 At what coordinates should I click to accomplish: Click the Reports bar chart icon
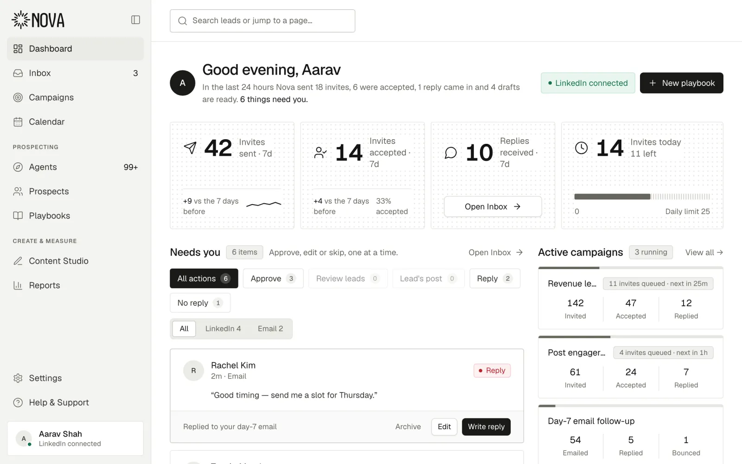click(x=18, y=285)
